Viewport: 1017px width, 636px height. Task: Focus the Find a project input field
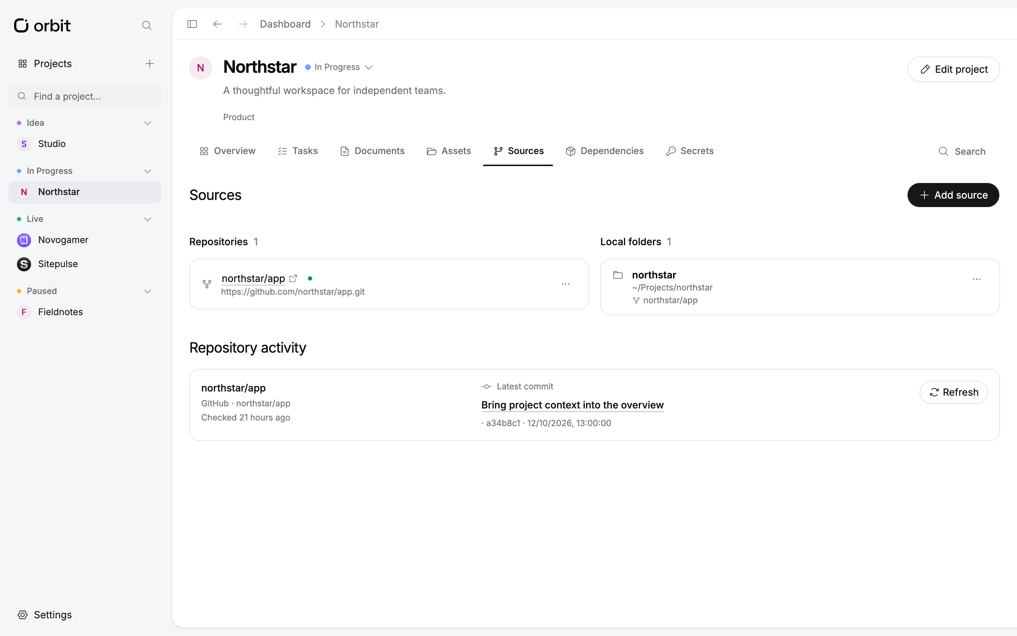pos(84,96)
